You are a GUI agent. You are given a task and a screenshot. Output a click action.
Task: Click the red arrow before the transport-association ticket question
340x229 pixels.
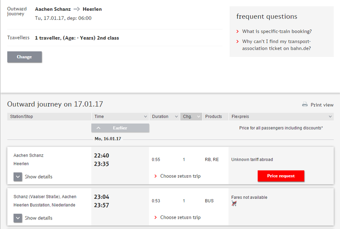point(238,42)
